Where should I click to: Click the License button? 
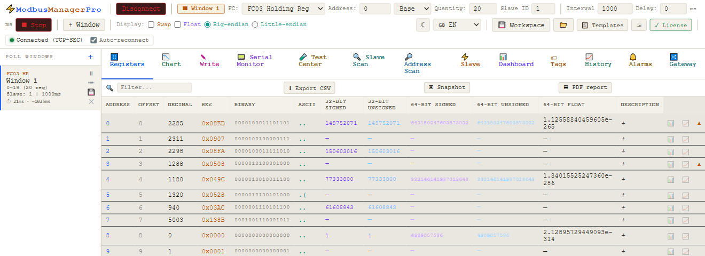(671, 25)
